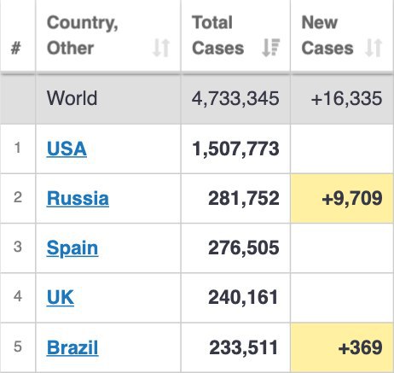Open the Spain country link
This screenshot has width=394, height=373.
[x=72, y=248]
